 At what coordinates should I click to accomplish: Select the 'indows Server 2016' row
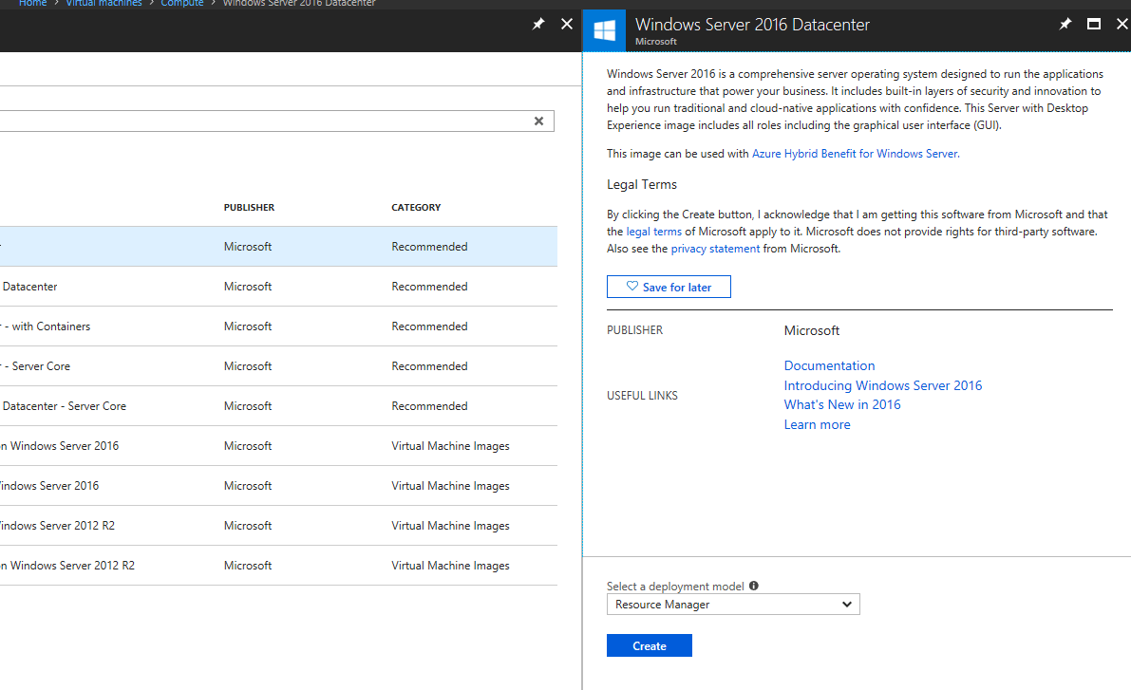pyautogui.click(x=278, y=486)
